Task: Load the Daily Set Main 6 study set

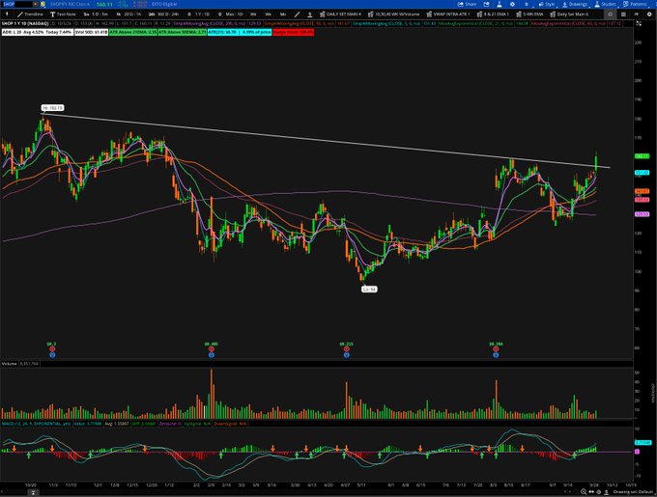Action: tap(569, 14)
